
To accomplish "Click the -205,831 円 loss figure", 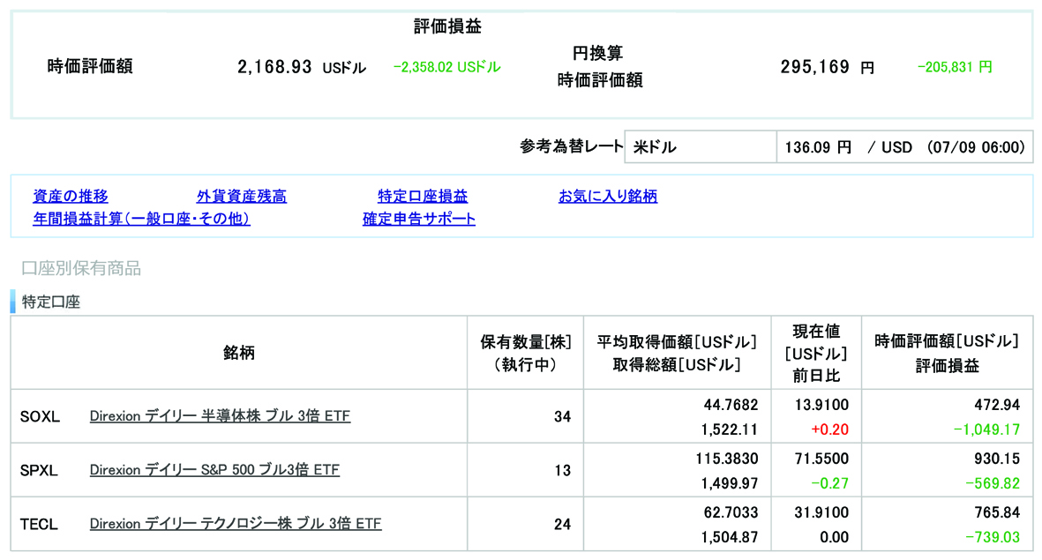I will pos(955,67).
